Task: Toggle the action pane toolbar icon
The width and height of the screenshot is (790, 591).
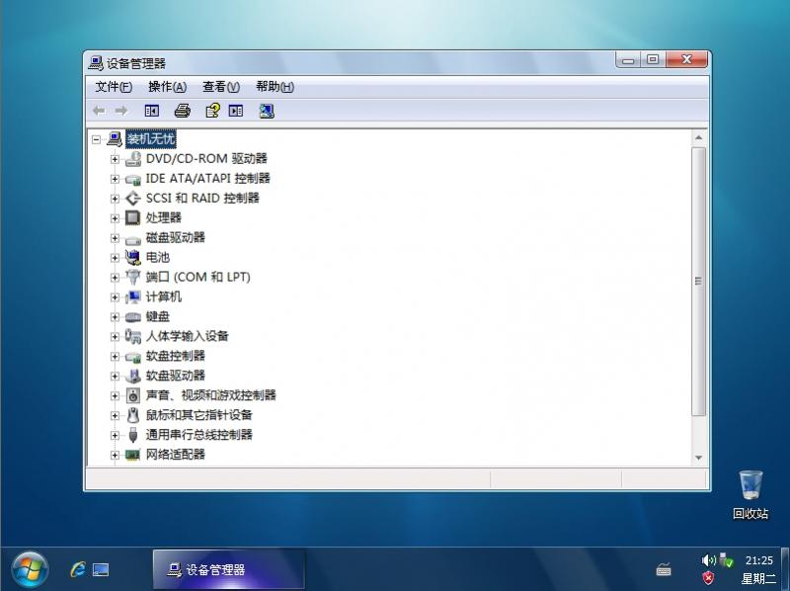Action: pyautogui.click(x=236, y=111)
